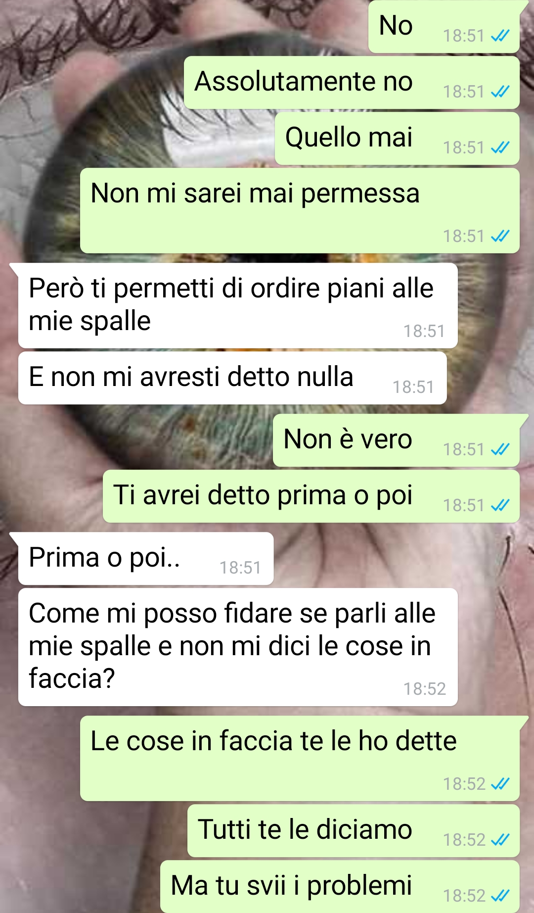534x913 pixels.
Task: Click the read checkmarks on 'Tutti te le diciamo'
Action: 500,840
